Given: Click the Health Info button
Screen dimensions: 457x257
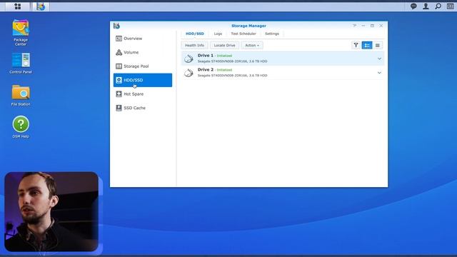Looking at the screenshot, I should click(x=194, y=45).
